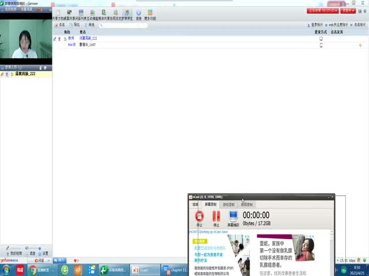Switch to the 音频录制 tab in oCam
Image resolution: width=369 pixels, height=276 pixels.
(x=246, y=204)
